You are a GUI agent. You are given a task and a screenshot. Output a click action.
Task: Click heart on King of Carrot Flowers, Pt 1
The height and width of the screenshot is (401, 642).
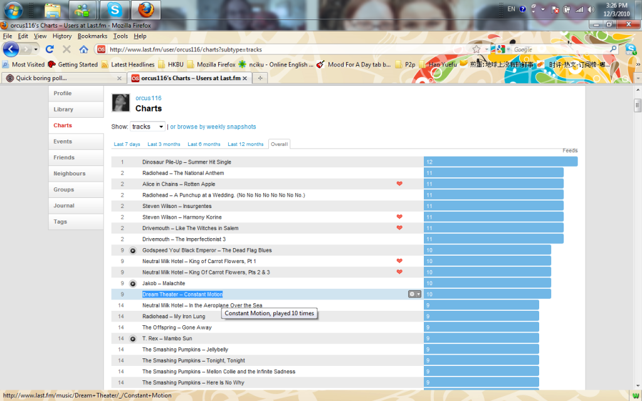point(399,261)
